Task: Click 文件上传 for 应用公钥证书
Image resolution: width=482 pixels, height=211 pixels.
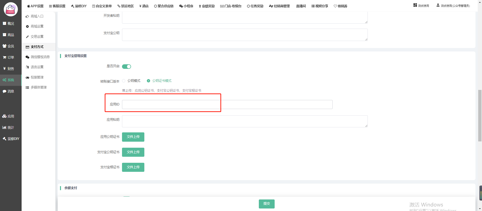Action: click(x=133, y=137)
